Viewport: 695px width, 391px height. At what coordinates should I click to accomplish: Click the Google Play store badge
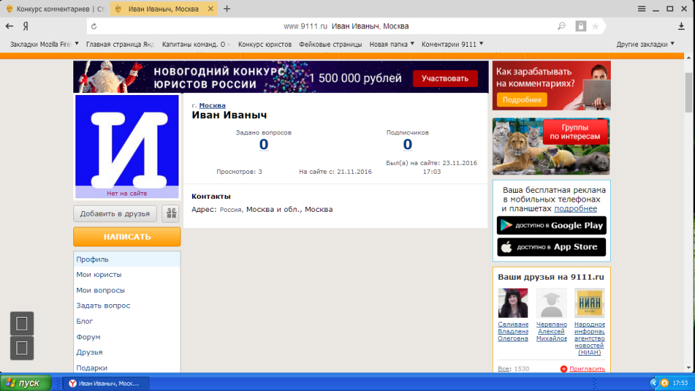pos(552,225)
